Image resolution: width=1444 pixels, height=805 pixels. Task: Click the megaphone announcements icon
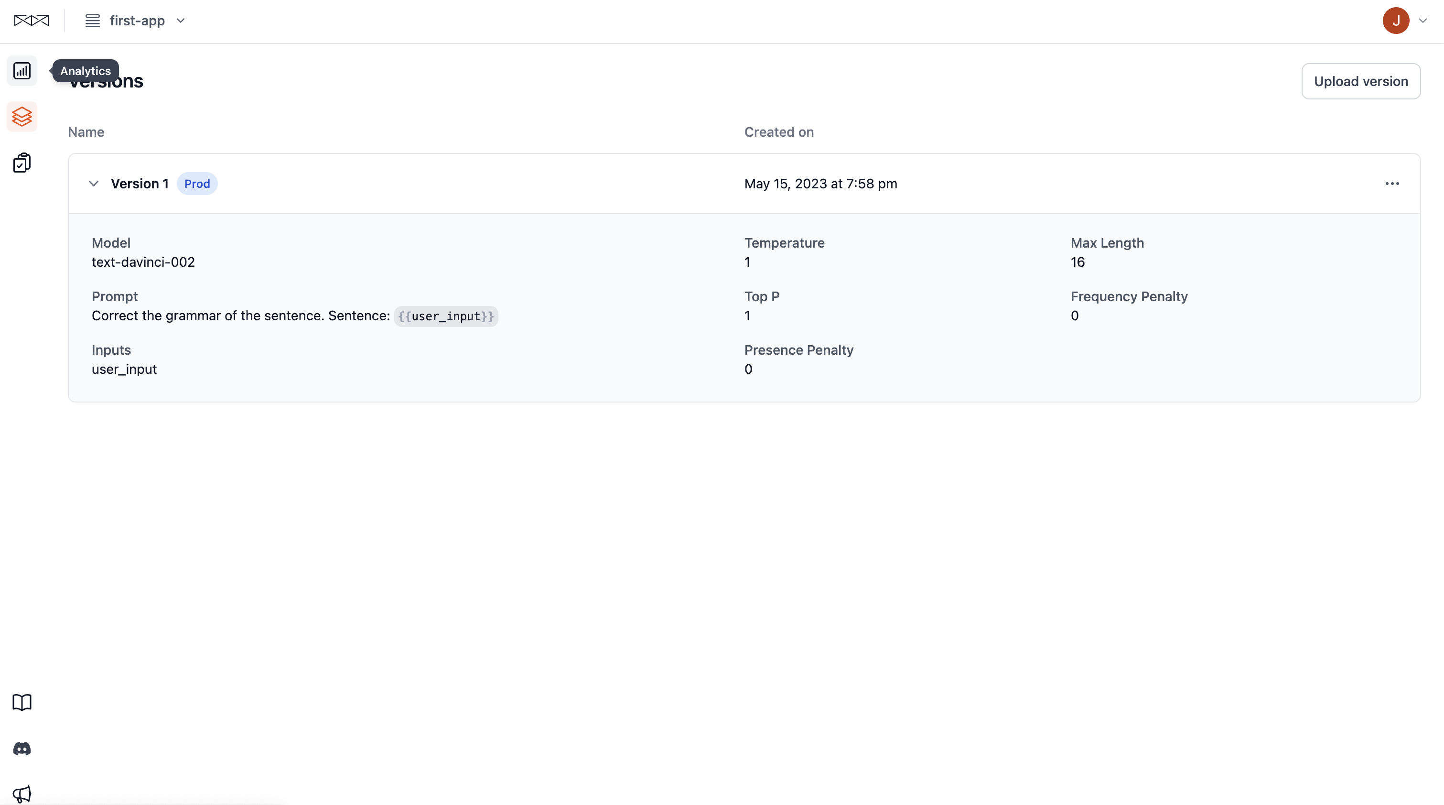pos(22,793)
